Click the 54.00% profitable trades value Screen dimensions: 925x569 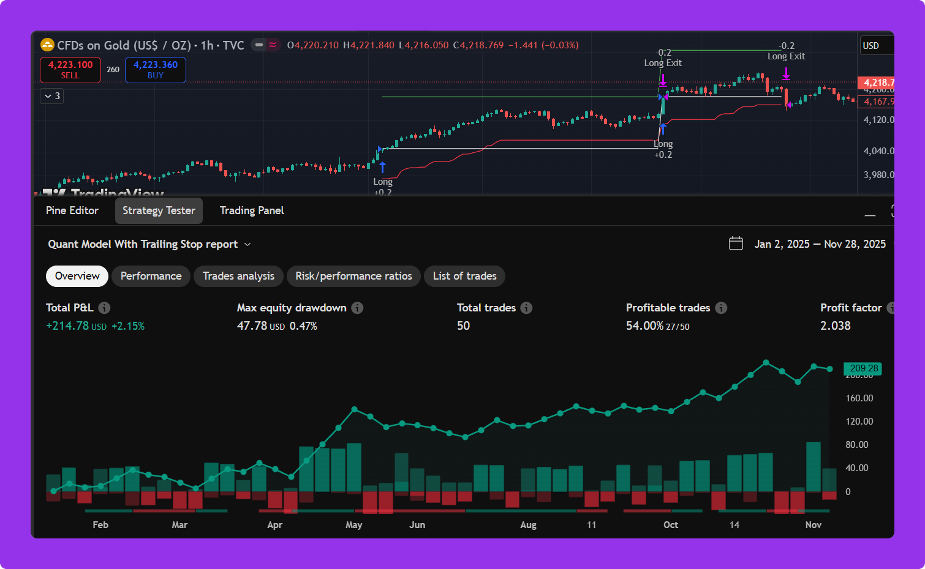pyautogui.click(x=644, y=326)
